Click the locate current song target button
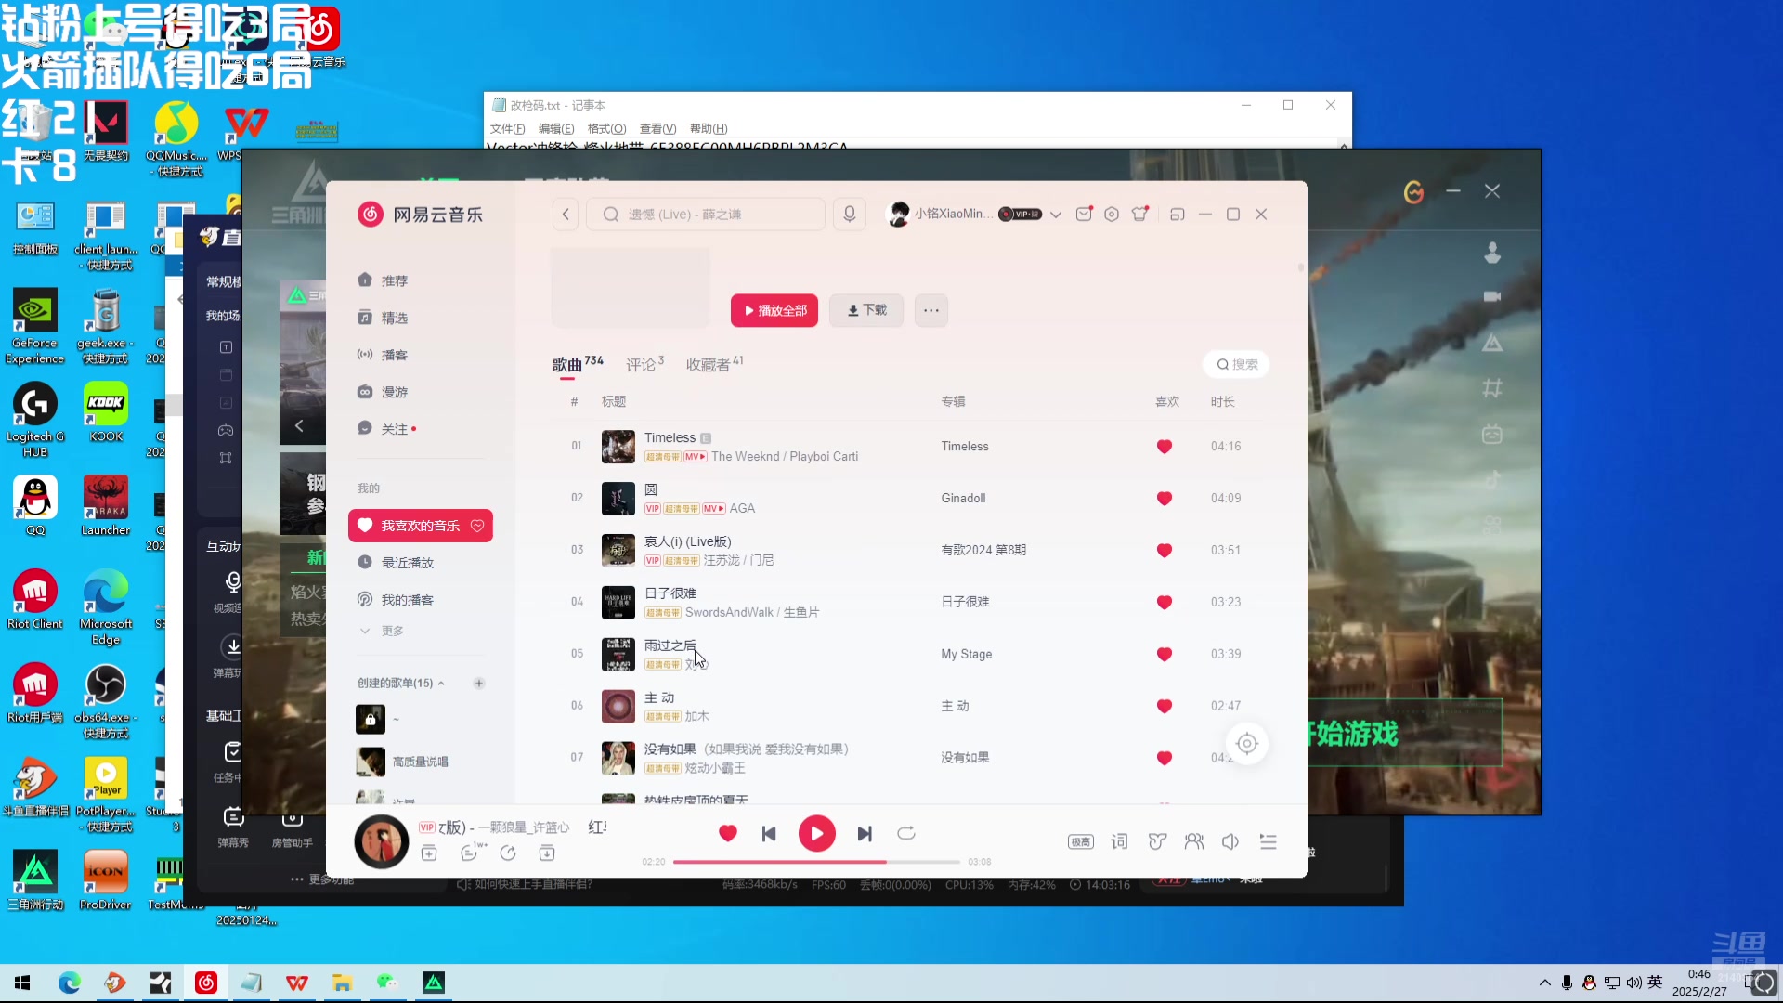The image size is (1783, 1003). tap(1247, 744)
